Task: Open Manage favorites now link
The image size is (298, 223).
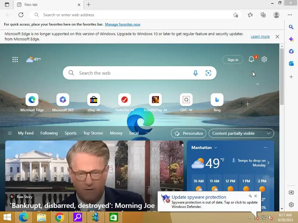Action: [123, 24]
